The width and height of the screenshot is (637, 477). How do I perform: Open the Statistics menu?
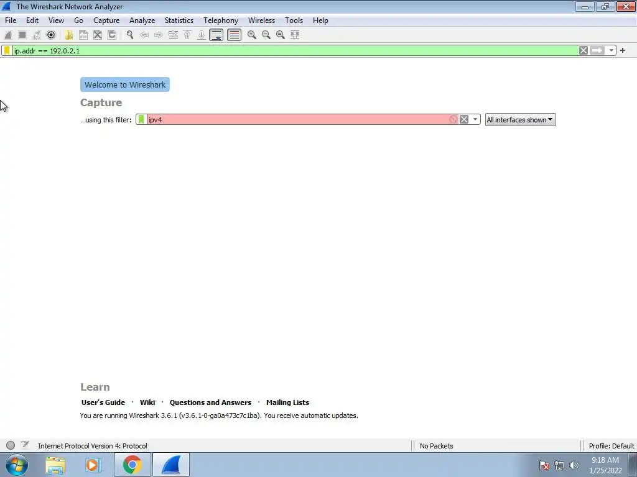[x=179, y=20]
